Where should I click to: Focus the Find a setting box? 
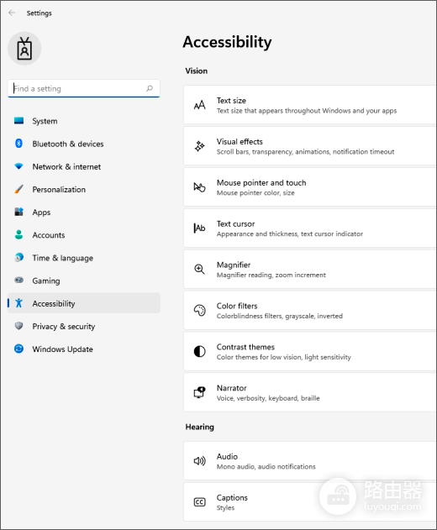[x=83, y=88]
